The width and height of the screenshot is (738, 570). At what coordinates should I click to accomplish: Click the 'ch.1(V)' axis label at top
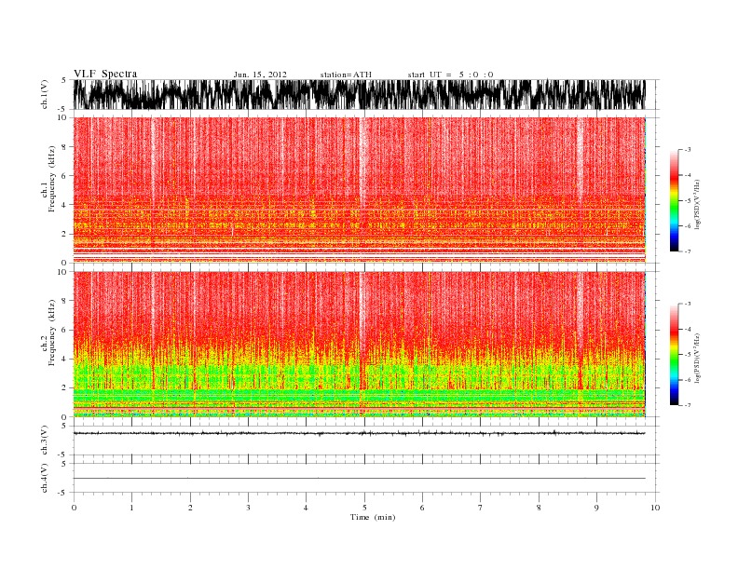click(x=45, y=95)
